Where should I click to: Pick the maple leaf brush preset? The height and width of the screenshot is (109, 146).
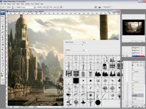coord(83,103)
